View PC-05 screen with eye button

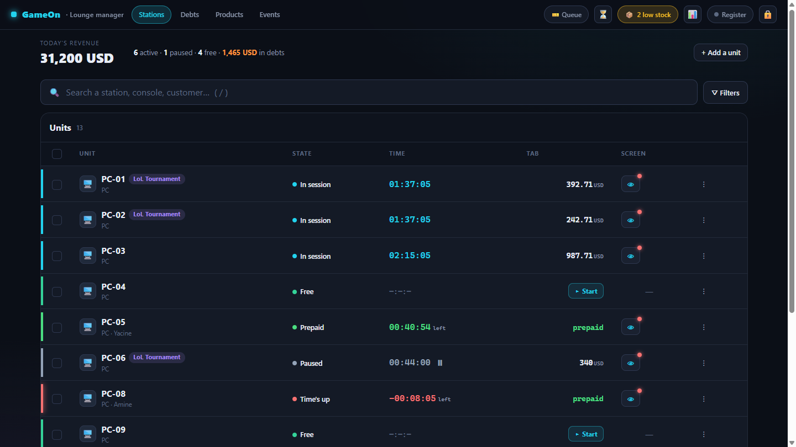[631, 327]
